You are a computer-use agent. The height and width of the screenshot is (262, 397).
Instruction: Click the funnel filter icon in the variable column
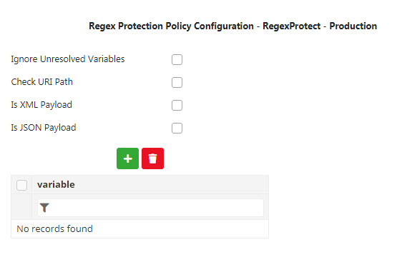[x=44, y=208]
